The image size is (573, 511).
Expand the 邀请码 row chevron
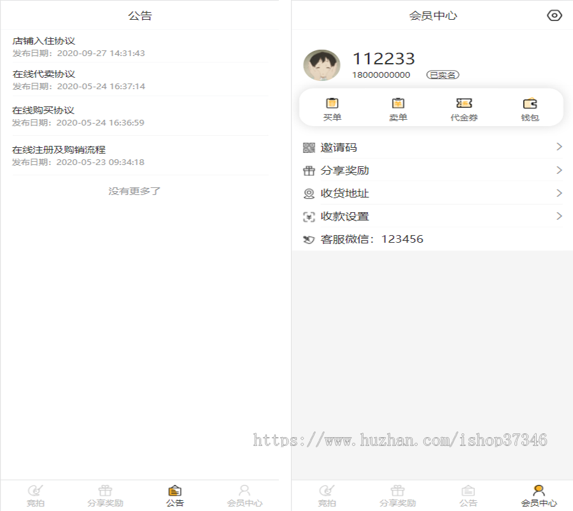(559, 147)
